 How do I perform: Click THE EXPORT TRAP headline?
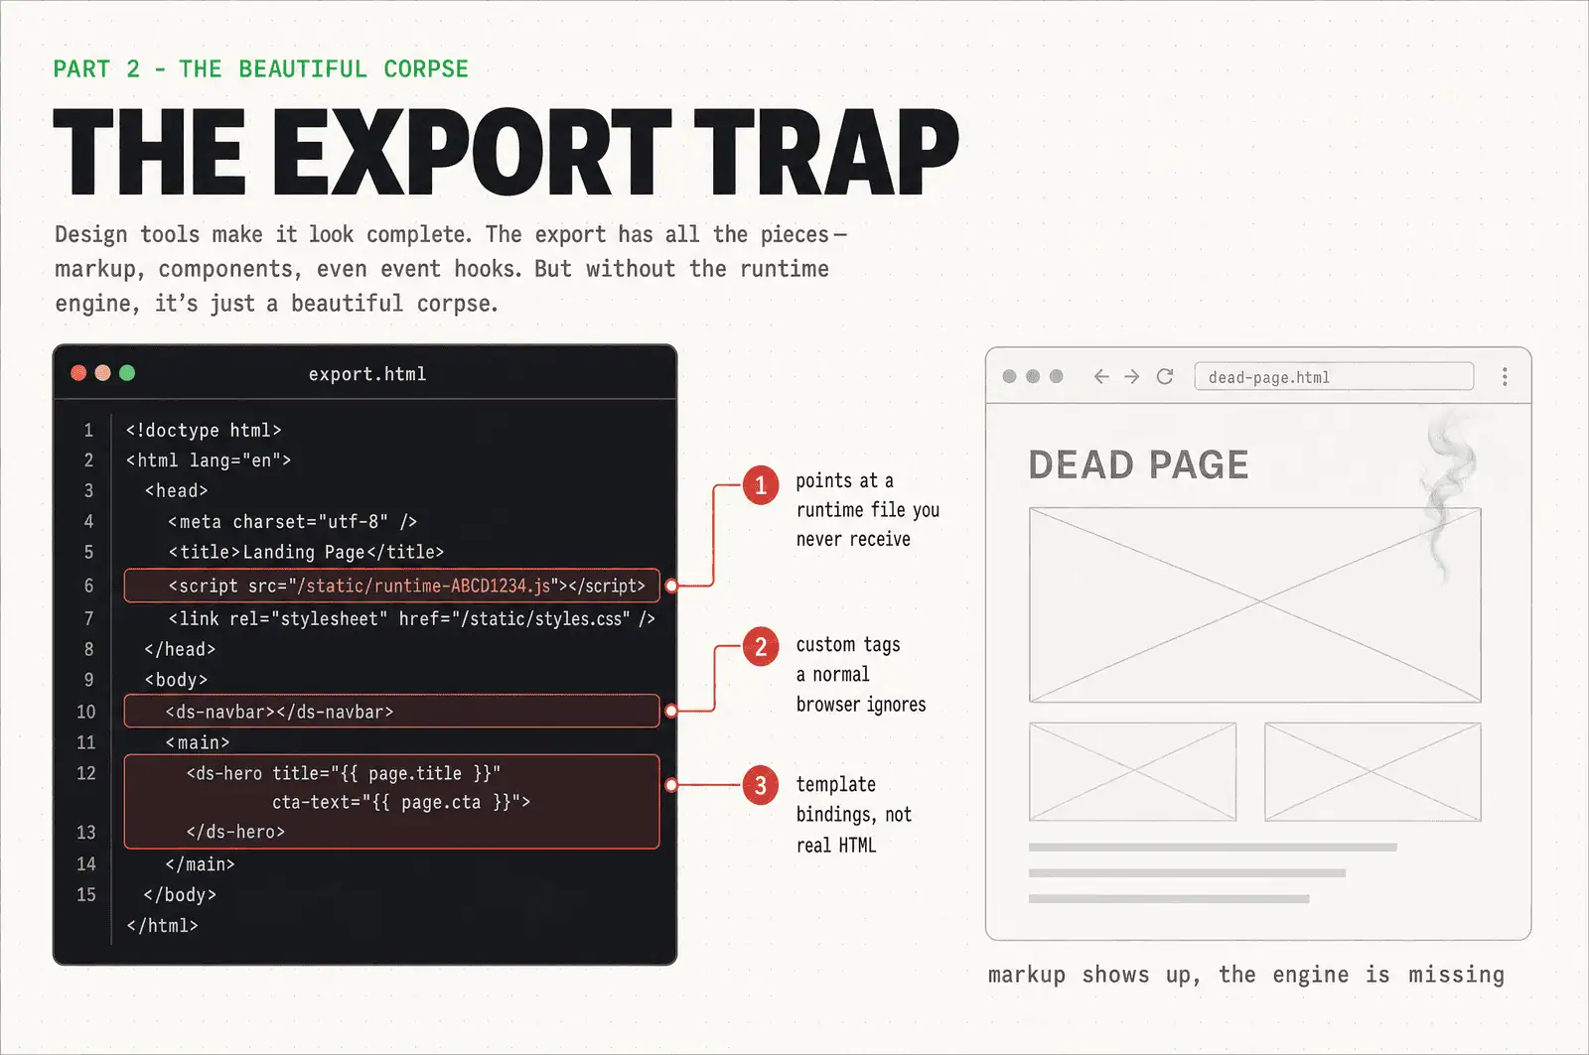point(506,152)
